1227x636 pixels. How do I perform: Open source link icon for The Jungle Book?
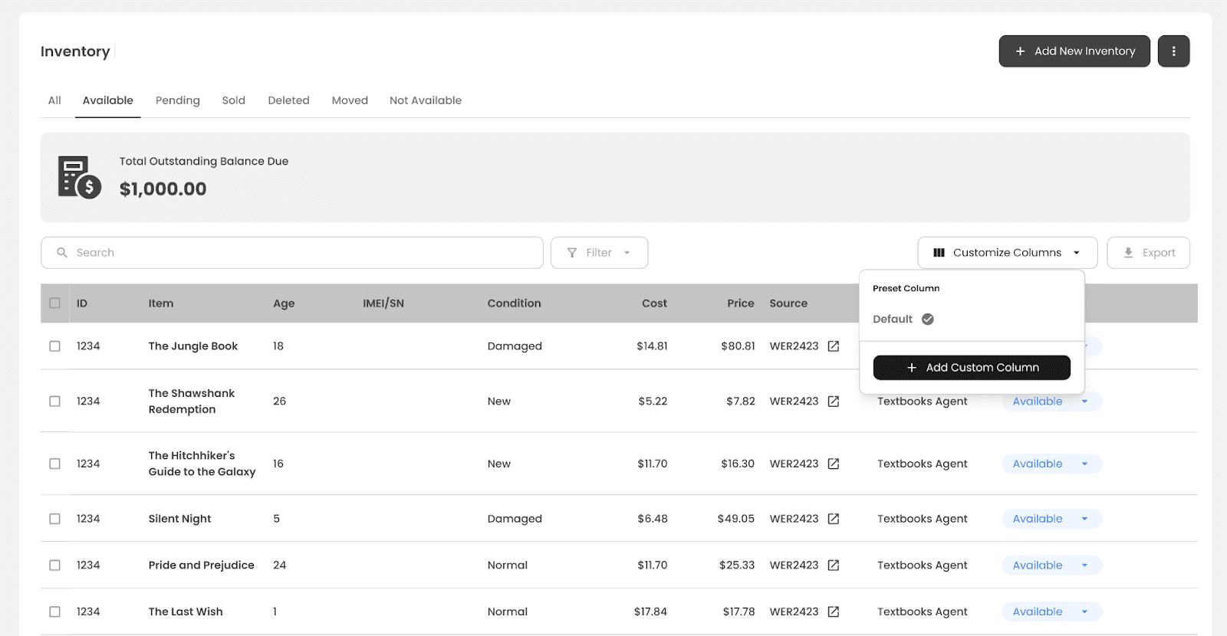click(834, 346)
